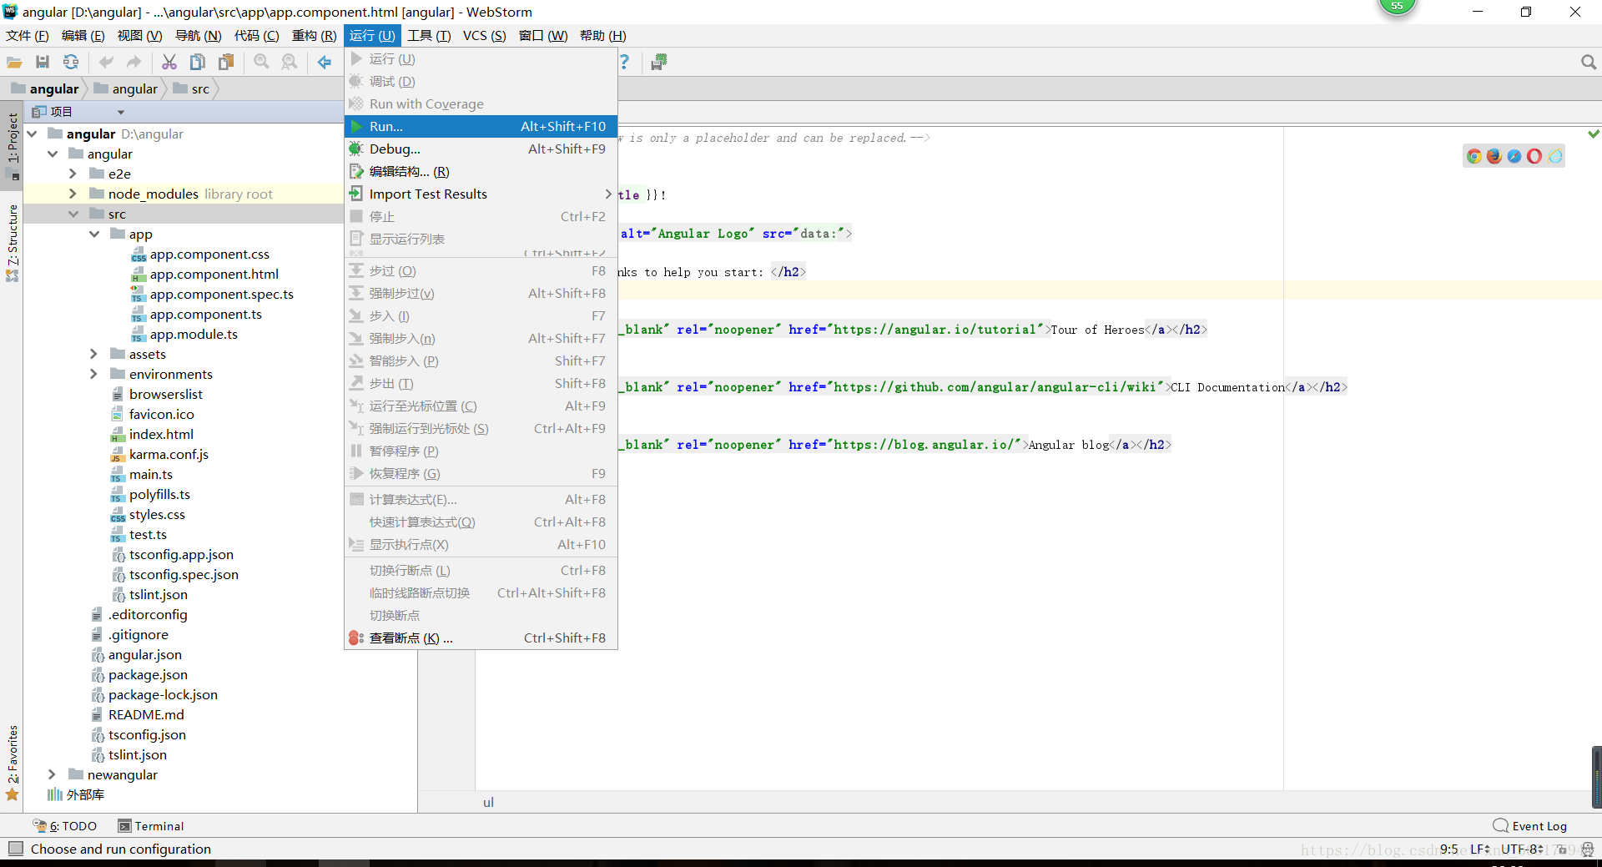The height and width of the screenshot is (867, 1602).
Task: Click the editor vertical scrollbar thumb
Action: pyautogui.click(x=1596, y=776)
